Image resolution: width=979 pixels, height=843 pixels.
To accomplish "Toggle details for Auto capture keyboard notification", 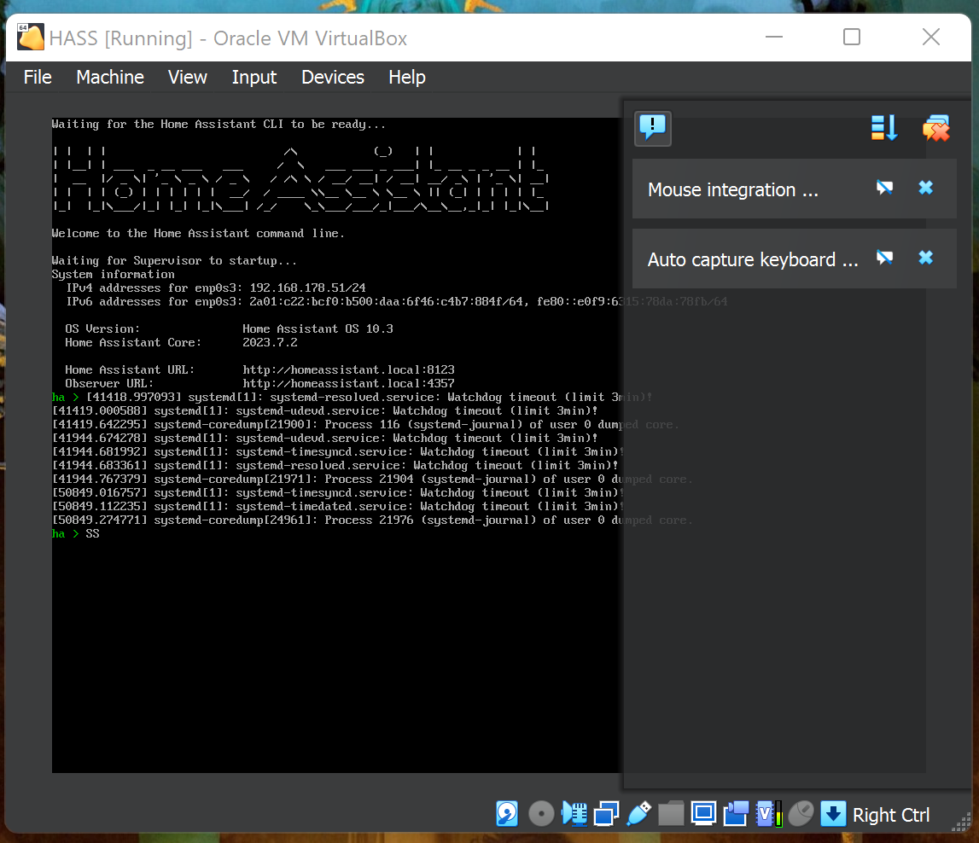I will pos(885,258).
